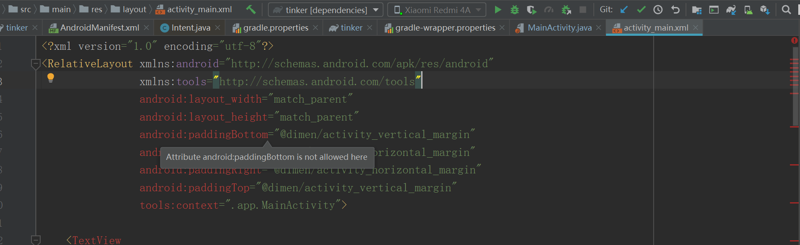This screenshot has width=800, height=245.
Task: Click the red error indicator in gutter corner
Action: [794, 41]
